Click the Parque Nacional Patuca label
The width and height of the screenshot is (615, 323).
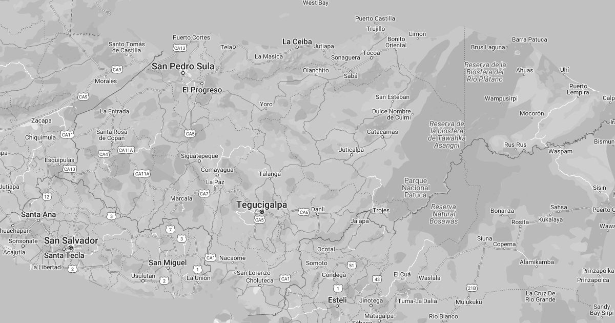pyautogui.click(x=417, y=188)
